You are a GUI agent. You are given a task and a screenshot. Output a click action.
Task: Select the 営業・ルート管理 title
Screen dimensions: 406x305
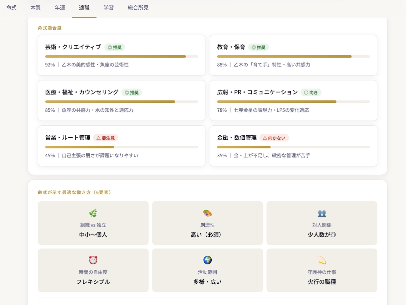coord(68,138)
